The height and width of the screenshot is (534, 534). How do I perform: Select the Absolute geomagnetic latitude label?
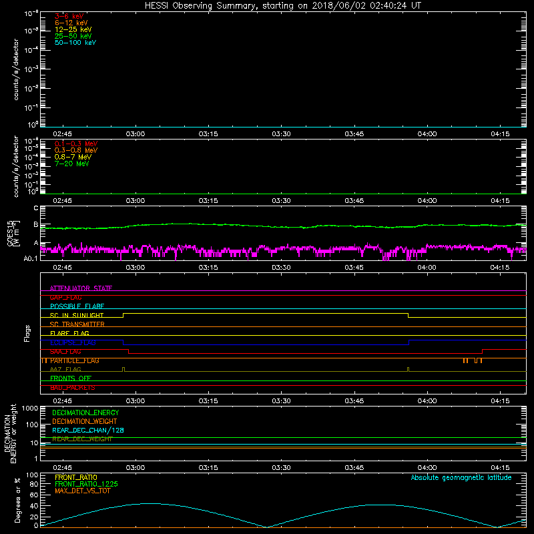(461, 478)
